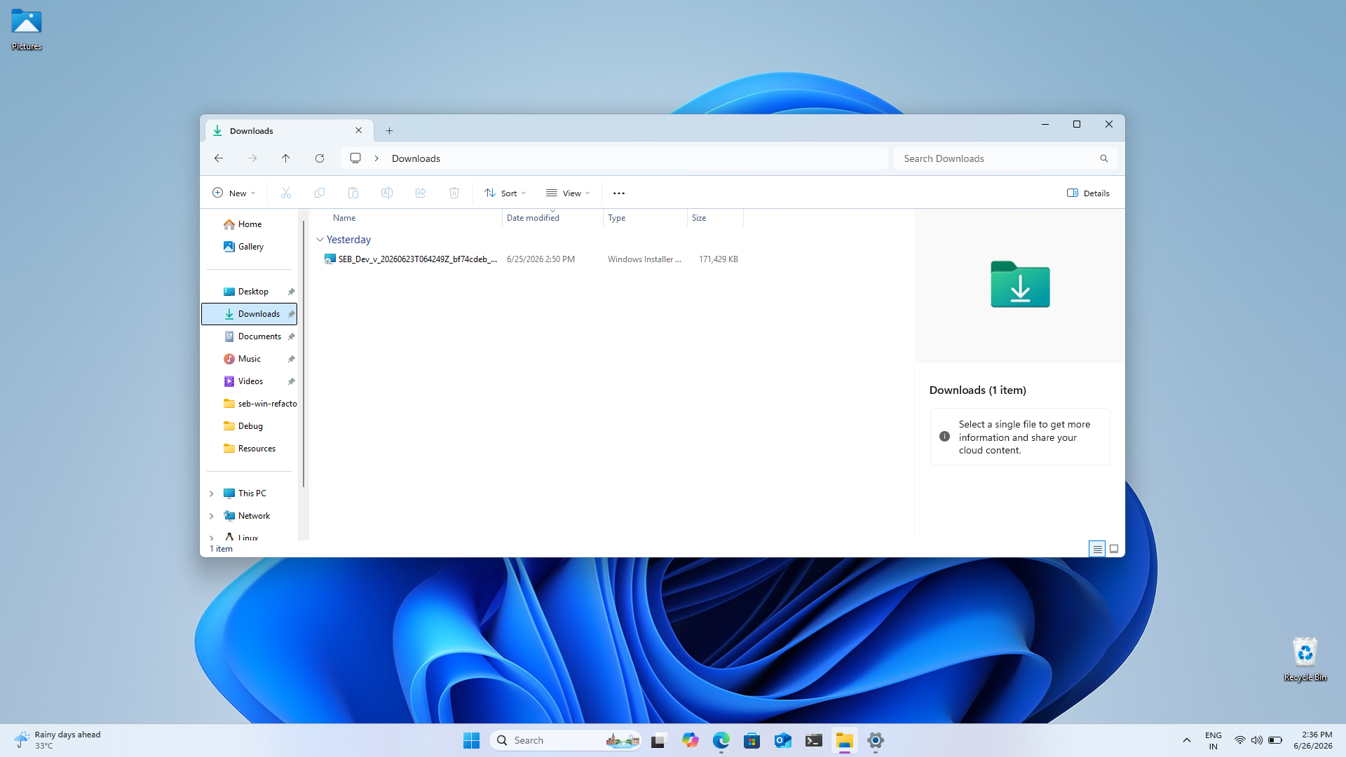Viewport: 1346px width, 757px height.
Task: Open Videos in the navigation pane
Action: click(x=250, y=381)
